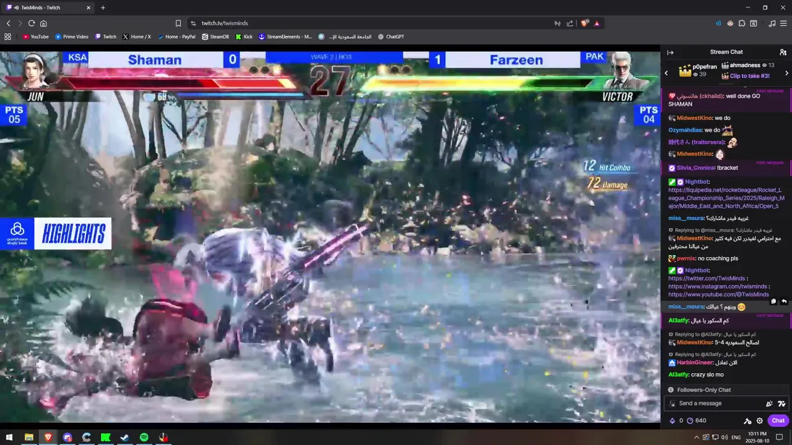
Task: Show next leaderboard with right chevron
Action: click(786, 73)
